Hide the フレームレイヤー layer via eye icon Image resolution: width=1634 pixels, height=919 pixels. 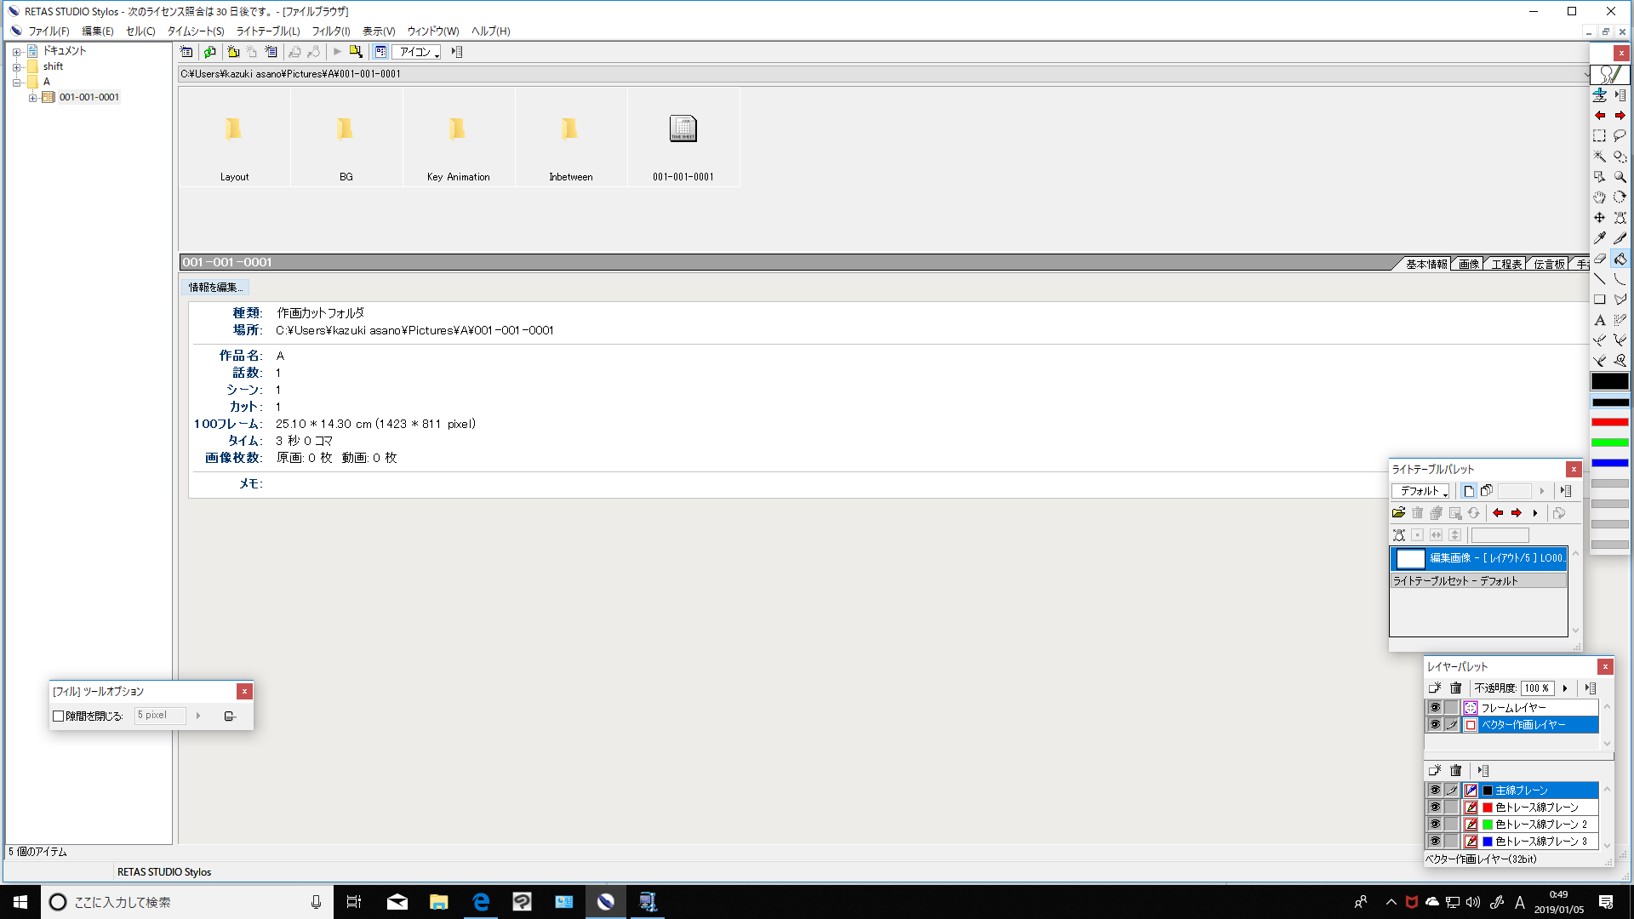pos(1435,708)
